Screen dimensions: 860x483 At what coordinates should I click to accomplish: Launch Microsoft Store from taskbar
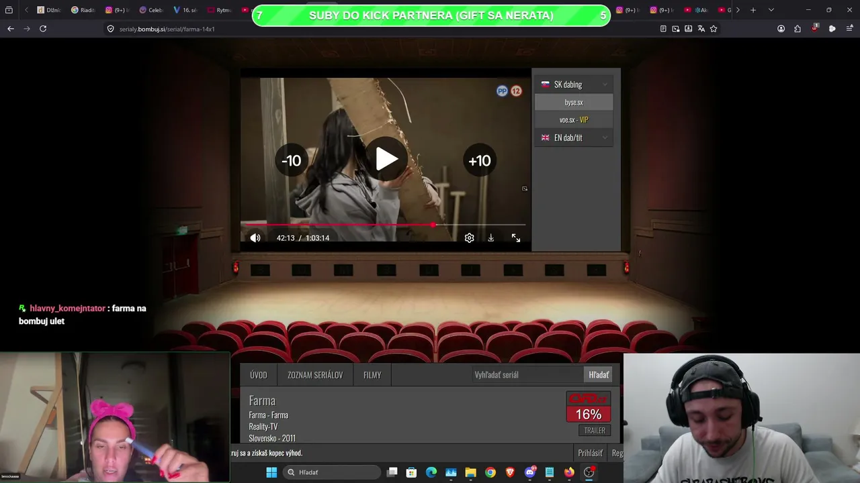[412, 472]
